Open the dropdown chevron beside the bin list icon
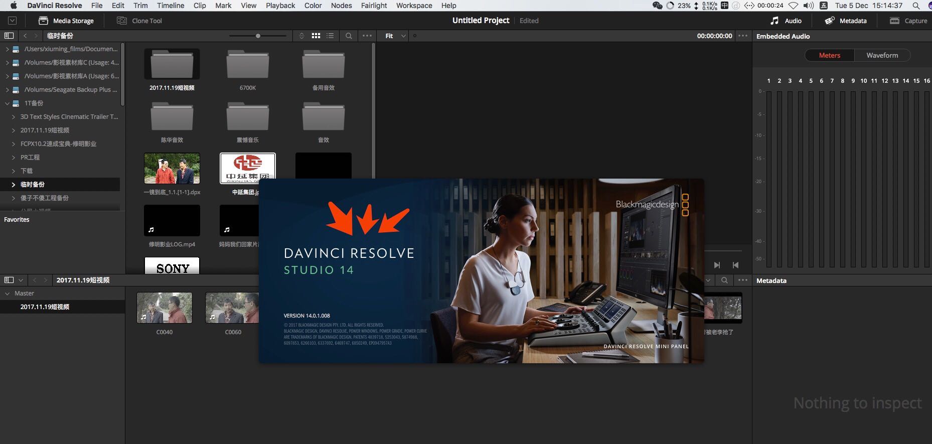The image size is (932, 444). tap(21, 280)
